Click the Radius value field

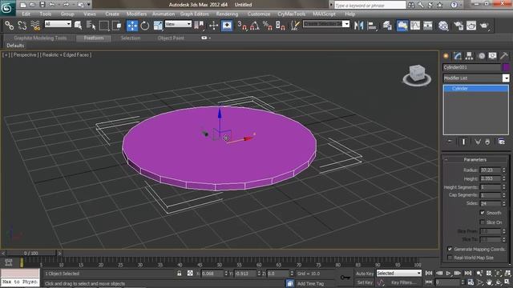(490, 170)
